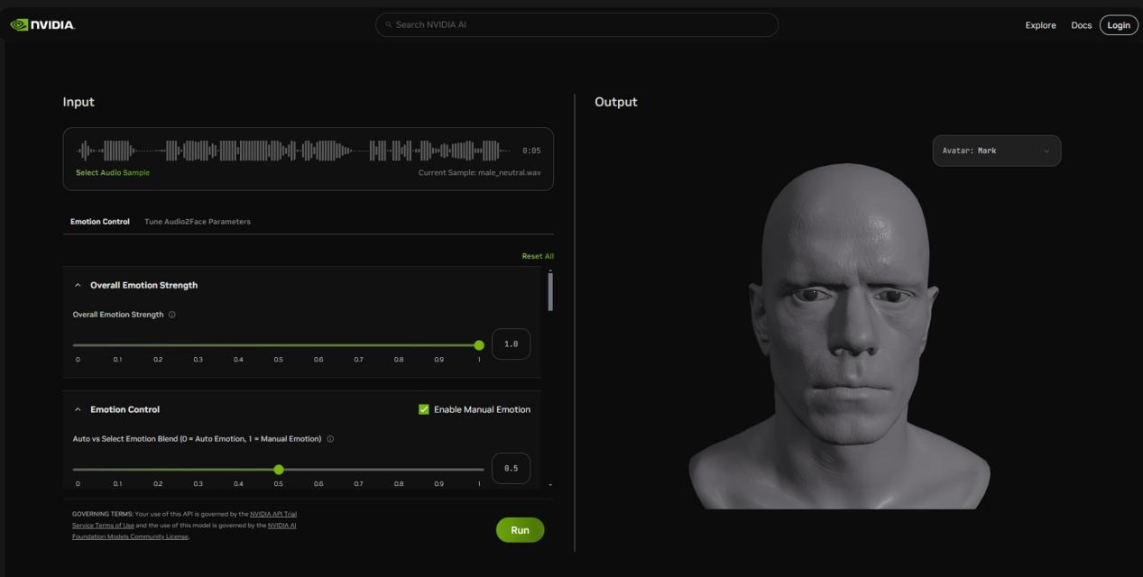Image resolution: width=1143 pixels, height=577 pixels.
Task: Click Select Audio Sample link
Action: tap(113, 172)
